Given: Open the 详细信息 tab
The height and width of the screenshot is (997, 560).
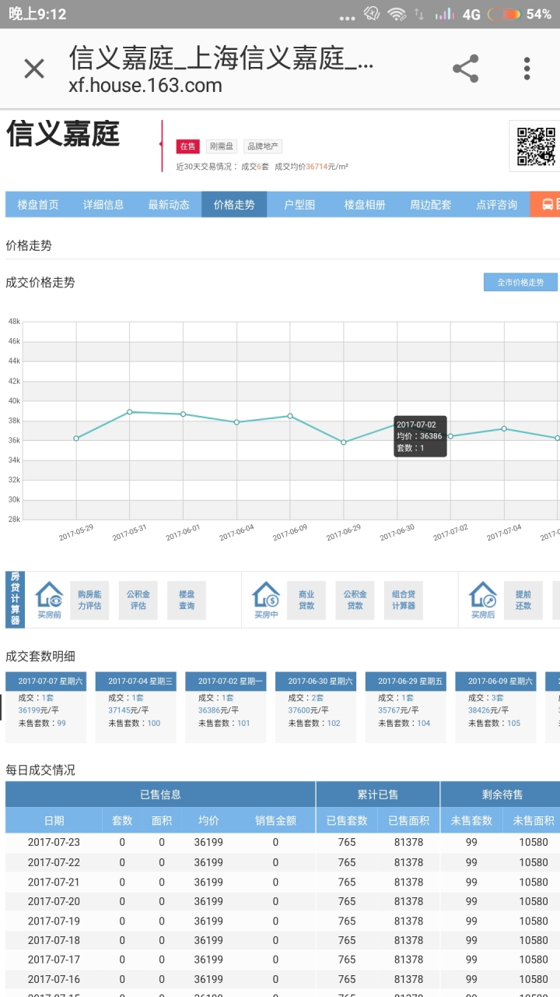Looking at the screenshot, I should [x=103, y=205].
